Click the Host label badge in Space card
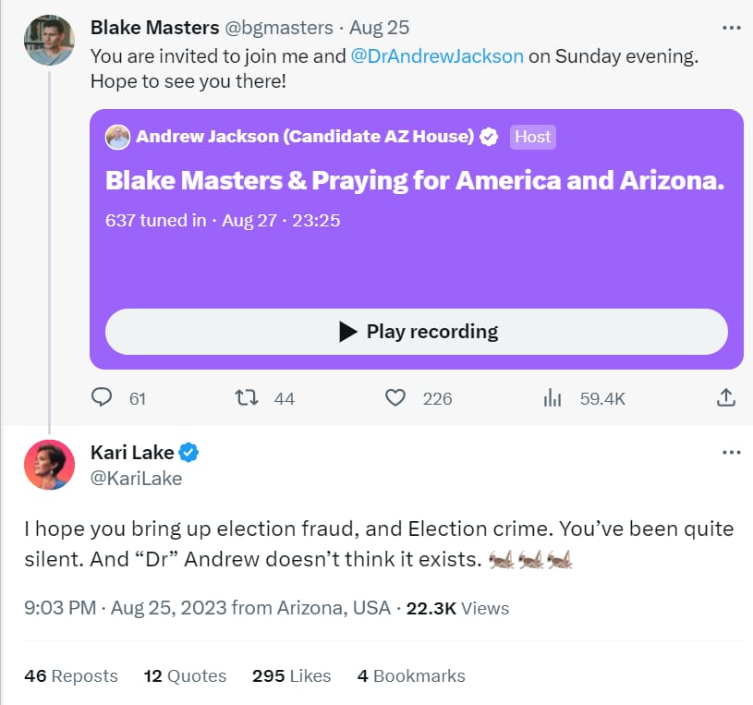The image size is (753, 705). point(532,137)
